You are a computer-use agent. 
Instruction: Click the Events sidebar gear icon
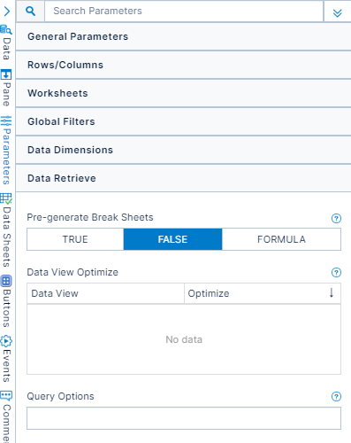[x=6, y=341]
